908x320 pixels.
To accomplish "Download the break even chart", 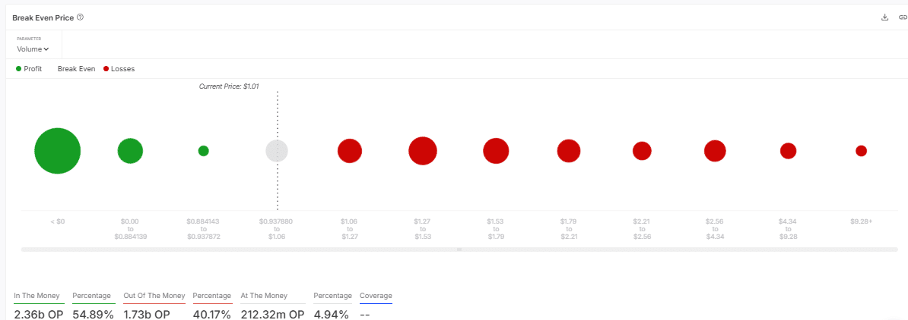I will [x=884, y=17].
